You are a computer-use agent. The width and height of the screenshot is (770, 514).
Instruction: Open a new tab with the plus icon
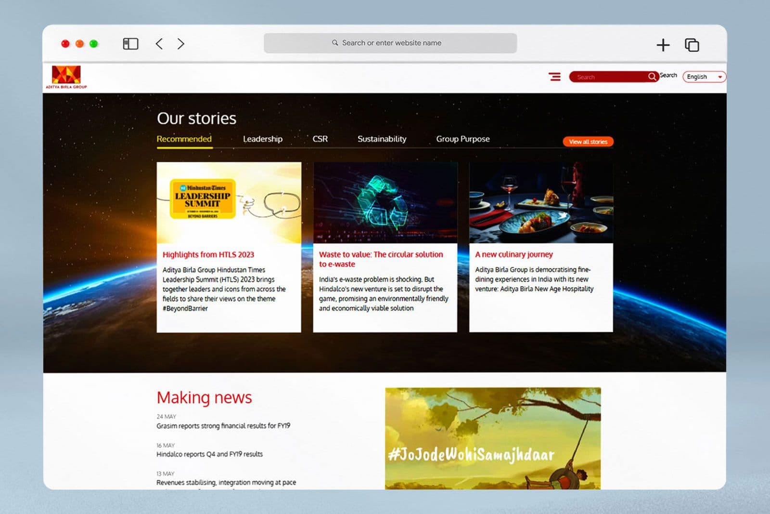pyautogui.click(x=663, y=45)
